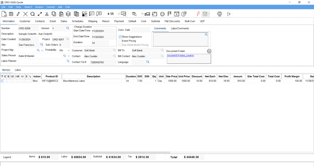The height and width of the screenshot is (166, 314).
Task: Click the smiley face icon
Action: [x=162, y=14]
